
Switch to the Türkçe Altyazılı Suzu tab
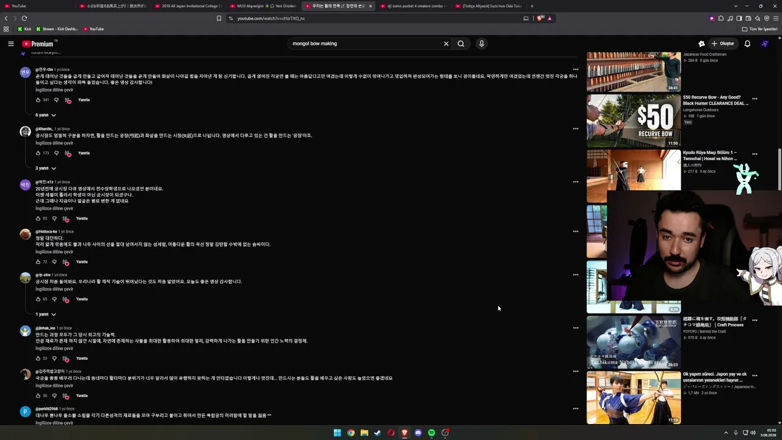[x=489, y=6]
